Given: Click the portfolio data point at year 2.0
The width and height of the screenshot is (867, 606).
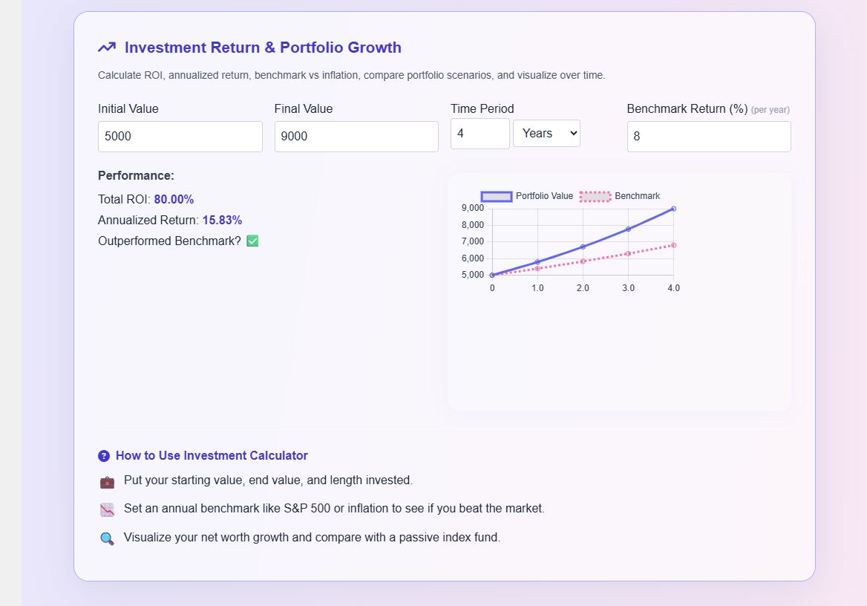Looking at the screenshot, I should point(583,247).
